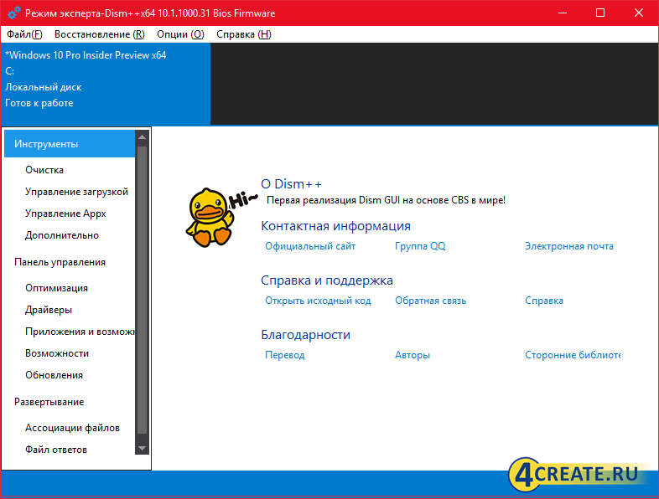The width and height of the screenshot is (659, 499).
Task: Select Оптимизация under Панель управления
Action: coord(56,288)
